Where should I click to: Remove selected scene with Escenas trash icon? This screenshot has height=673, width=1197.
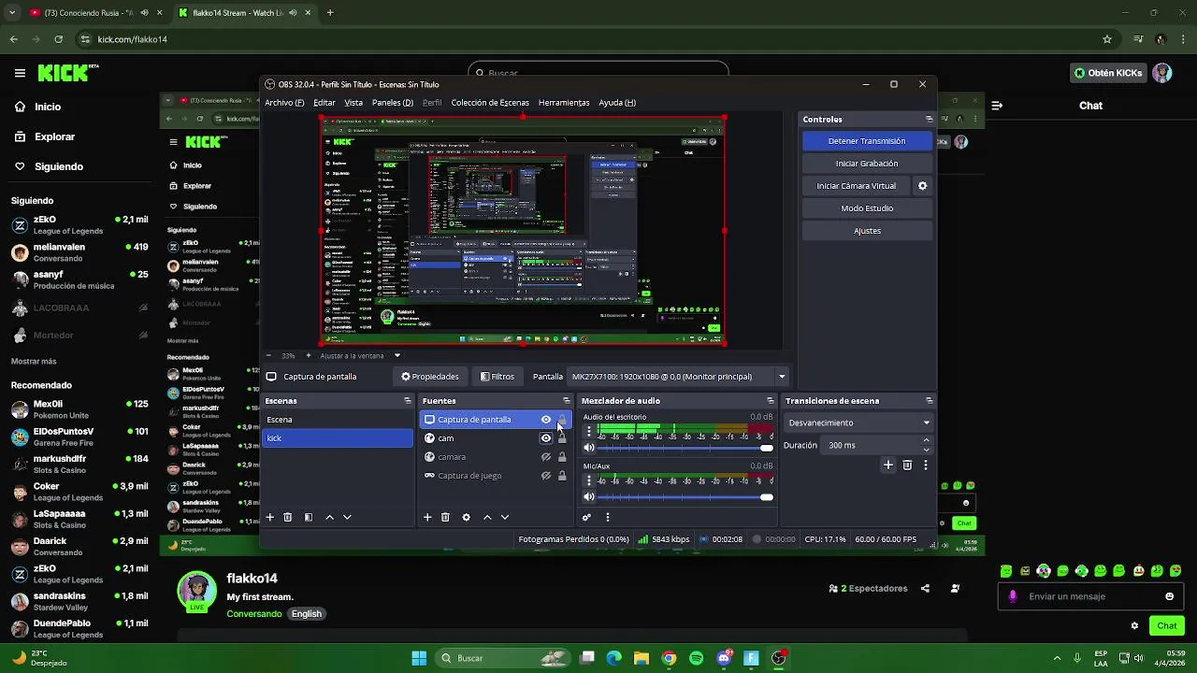pos(288,517)
